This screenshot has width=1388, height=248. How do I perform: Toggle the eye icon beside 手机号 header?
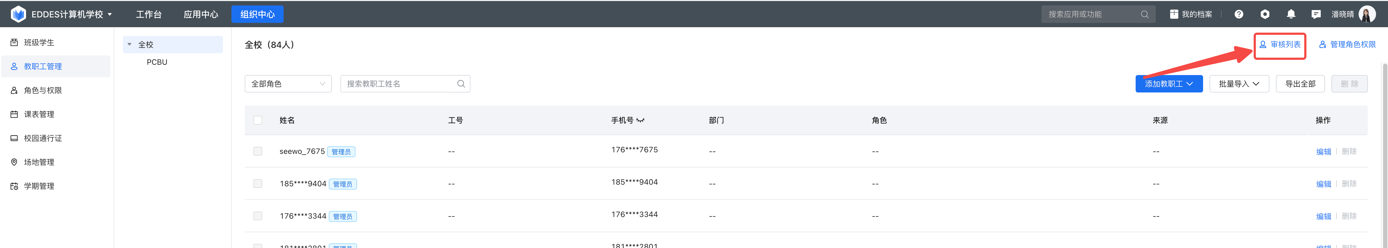(x=640, y=120)
